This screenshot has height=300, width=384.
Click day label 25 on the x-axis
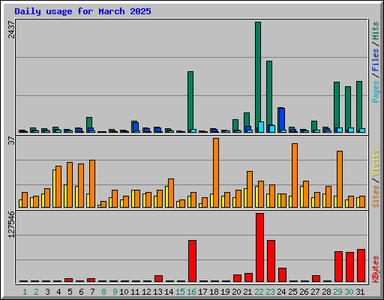[x=292, y=292]
